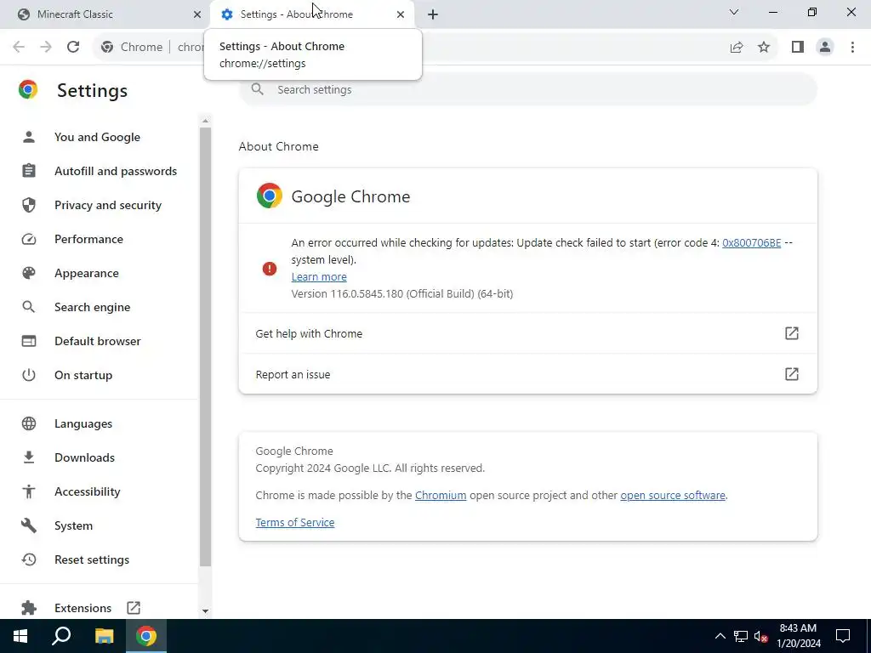Click the sidebar scrollbar down arrow

[x=205, y=610]
